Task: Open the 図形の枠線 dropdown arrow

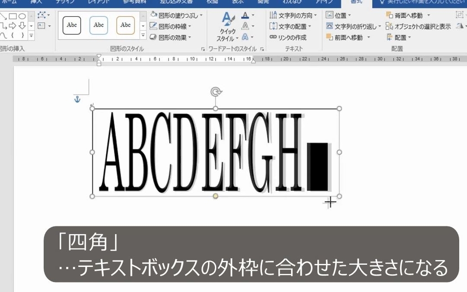Action: [190, 27]
